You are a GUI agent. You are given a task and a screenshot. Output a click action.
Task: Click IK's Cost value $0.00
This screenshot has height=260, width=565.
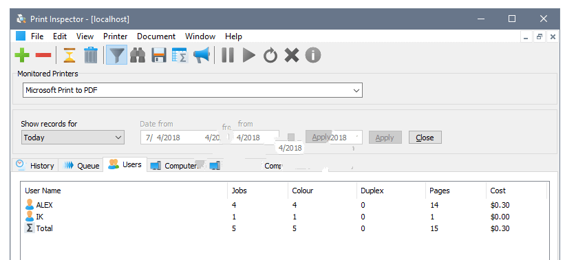point(500,217)
